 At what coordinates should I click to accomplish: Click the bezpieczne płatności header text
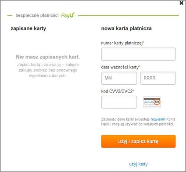(x=37, y=15)
